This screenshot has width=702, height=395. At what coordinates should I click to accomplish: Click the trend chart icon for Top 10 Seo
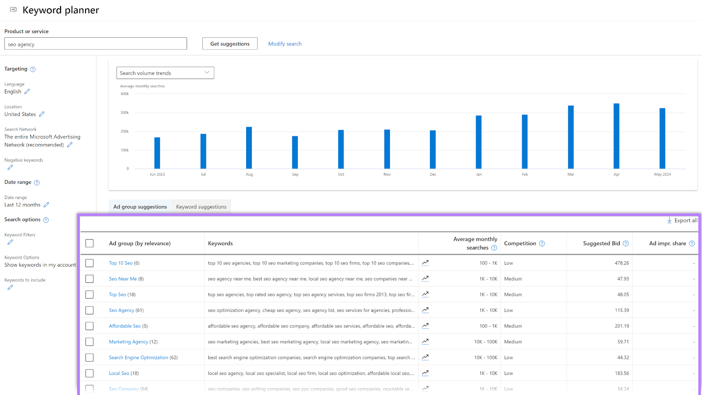click(x=425, y=263)
